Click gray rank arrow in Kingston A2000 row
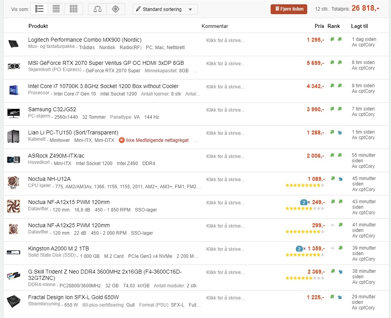The width and height of the screenshot is (391, 318). tap(332, 248)
